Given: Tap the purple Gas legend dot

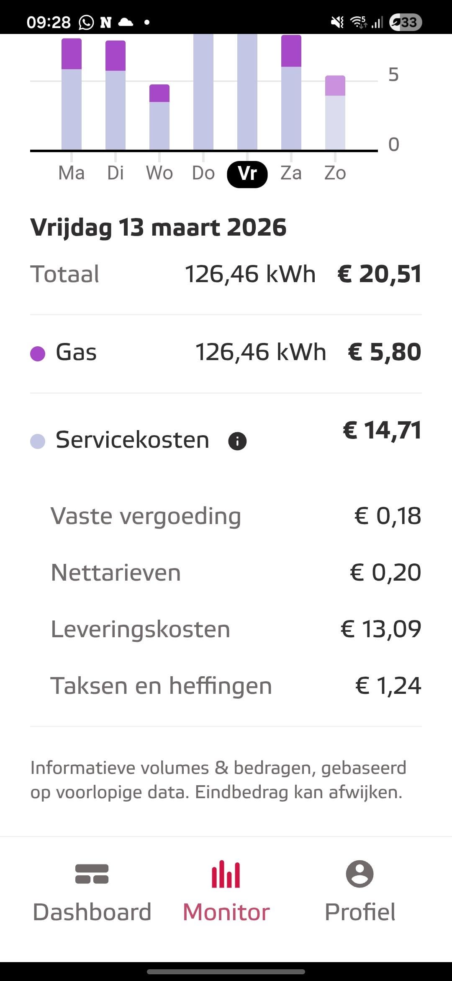Looking at the screenshot, I should pyautogui.click(x=38, y=353).
